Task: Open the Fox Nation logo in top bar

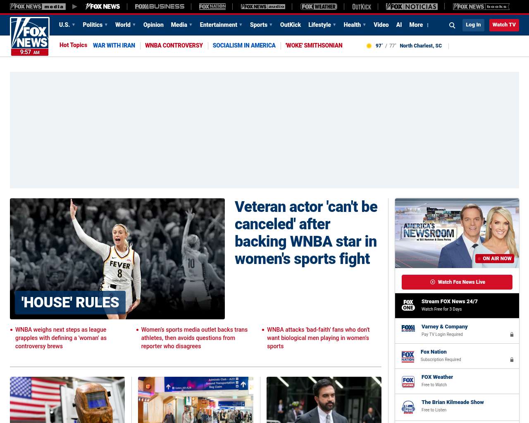Action: coord(212,7)
